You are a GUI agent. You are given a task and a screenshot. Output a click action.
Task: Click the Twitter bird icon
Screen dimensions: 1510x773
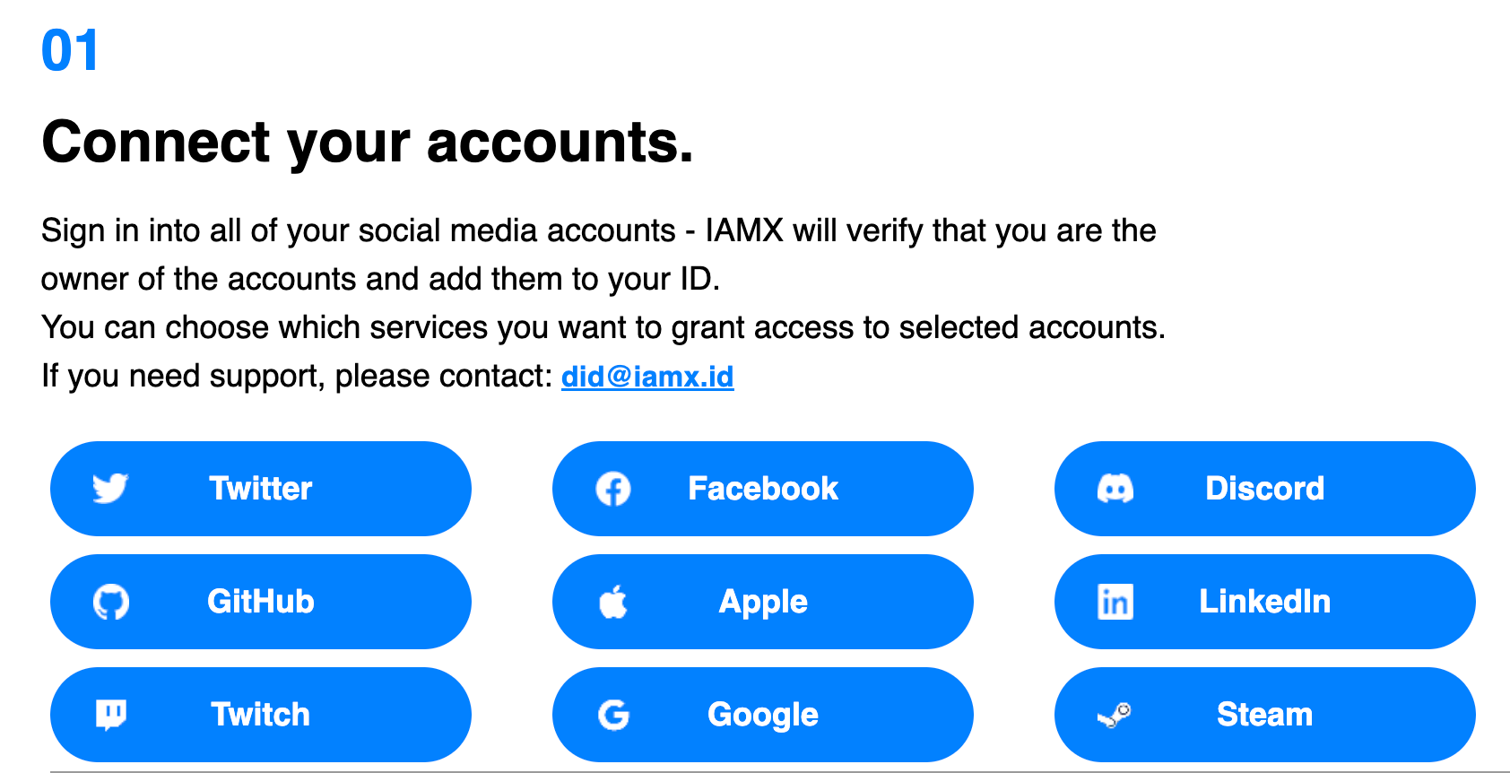click(110, 489)
